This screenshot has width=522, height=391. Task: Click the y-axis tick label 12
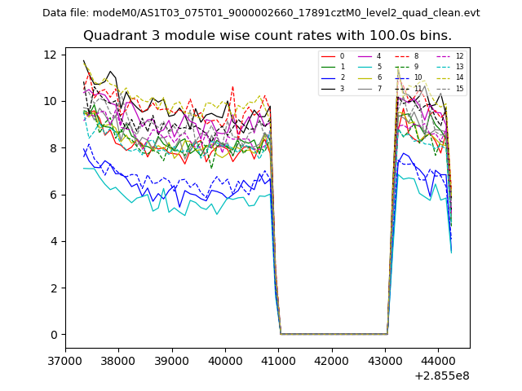tap(49, 55)
